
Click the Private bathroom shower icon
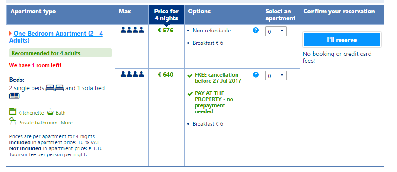click(x=13, y=122)
